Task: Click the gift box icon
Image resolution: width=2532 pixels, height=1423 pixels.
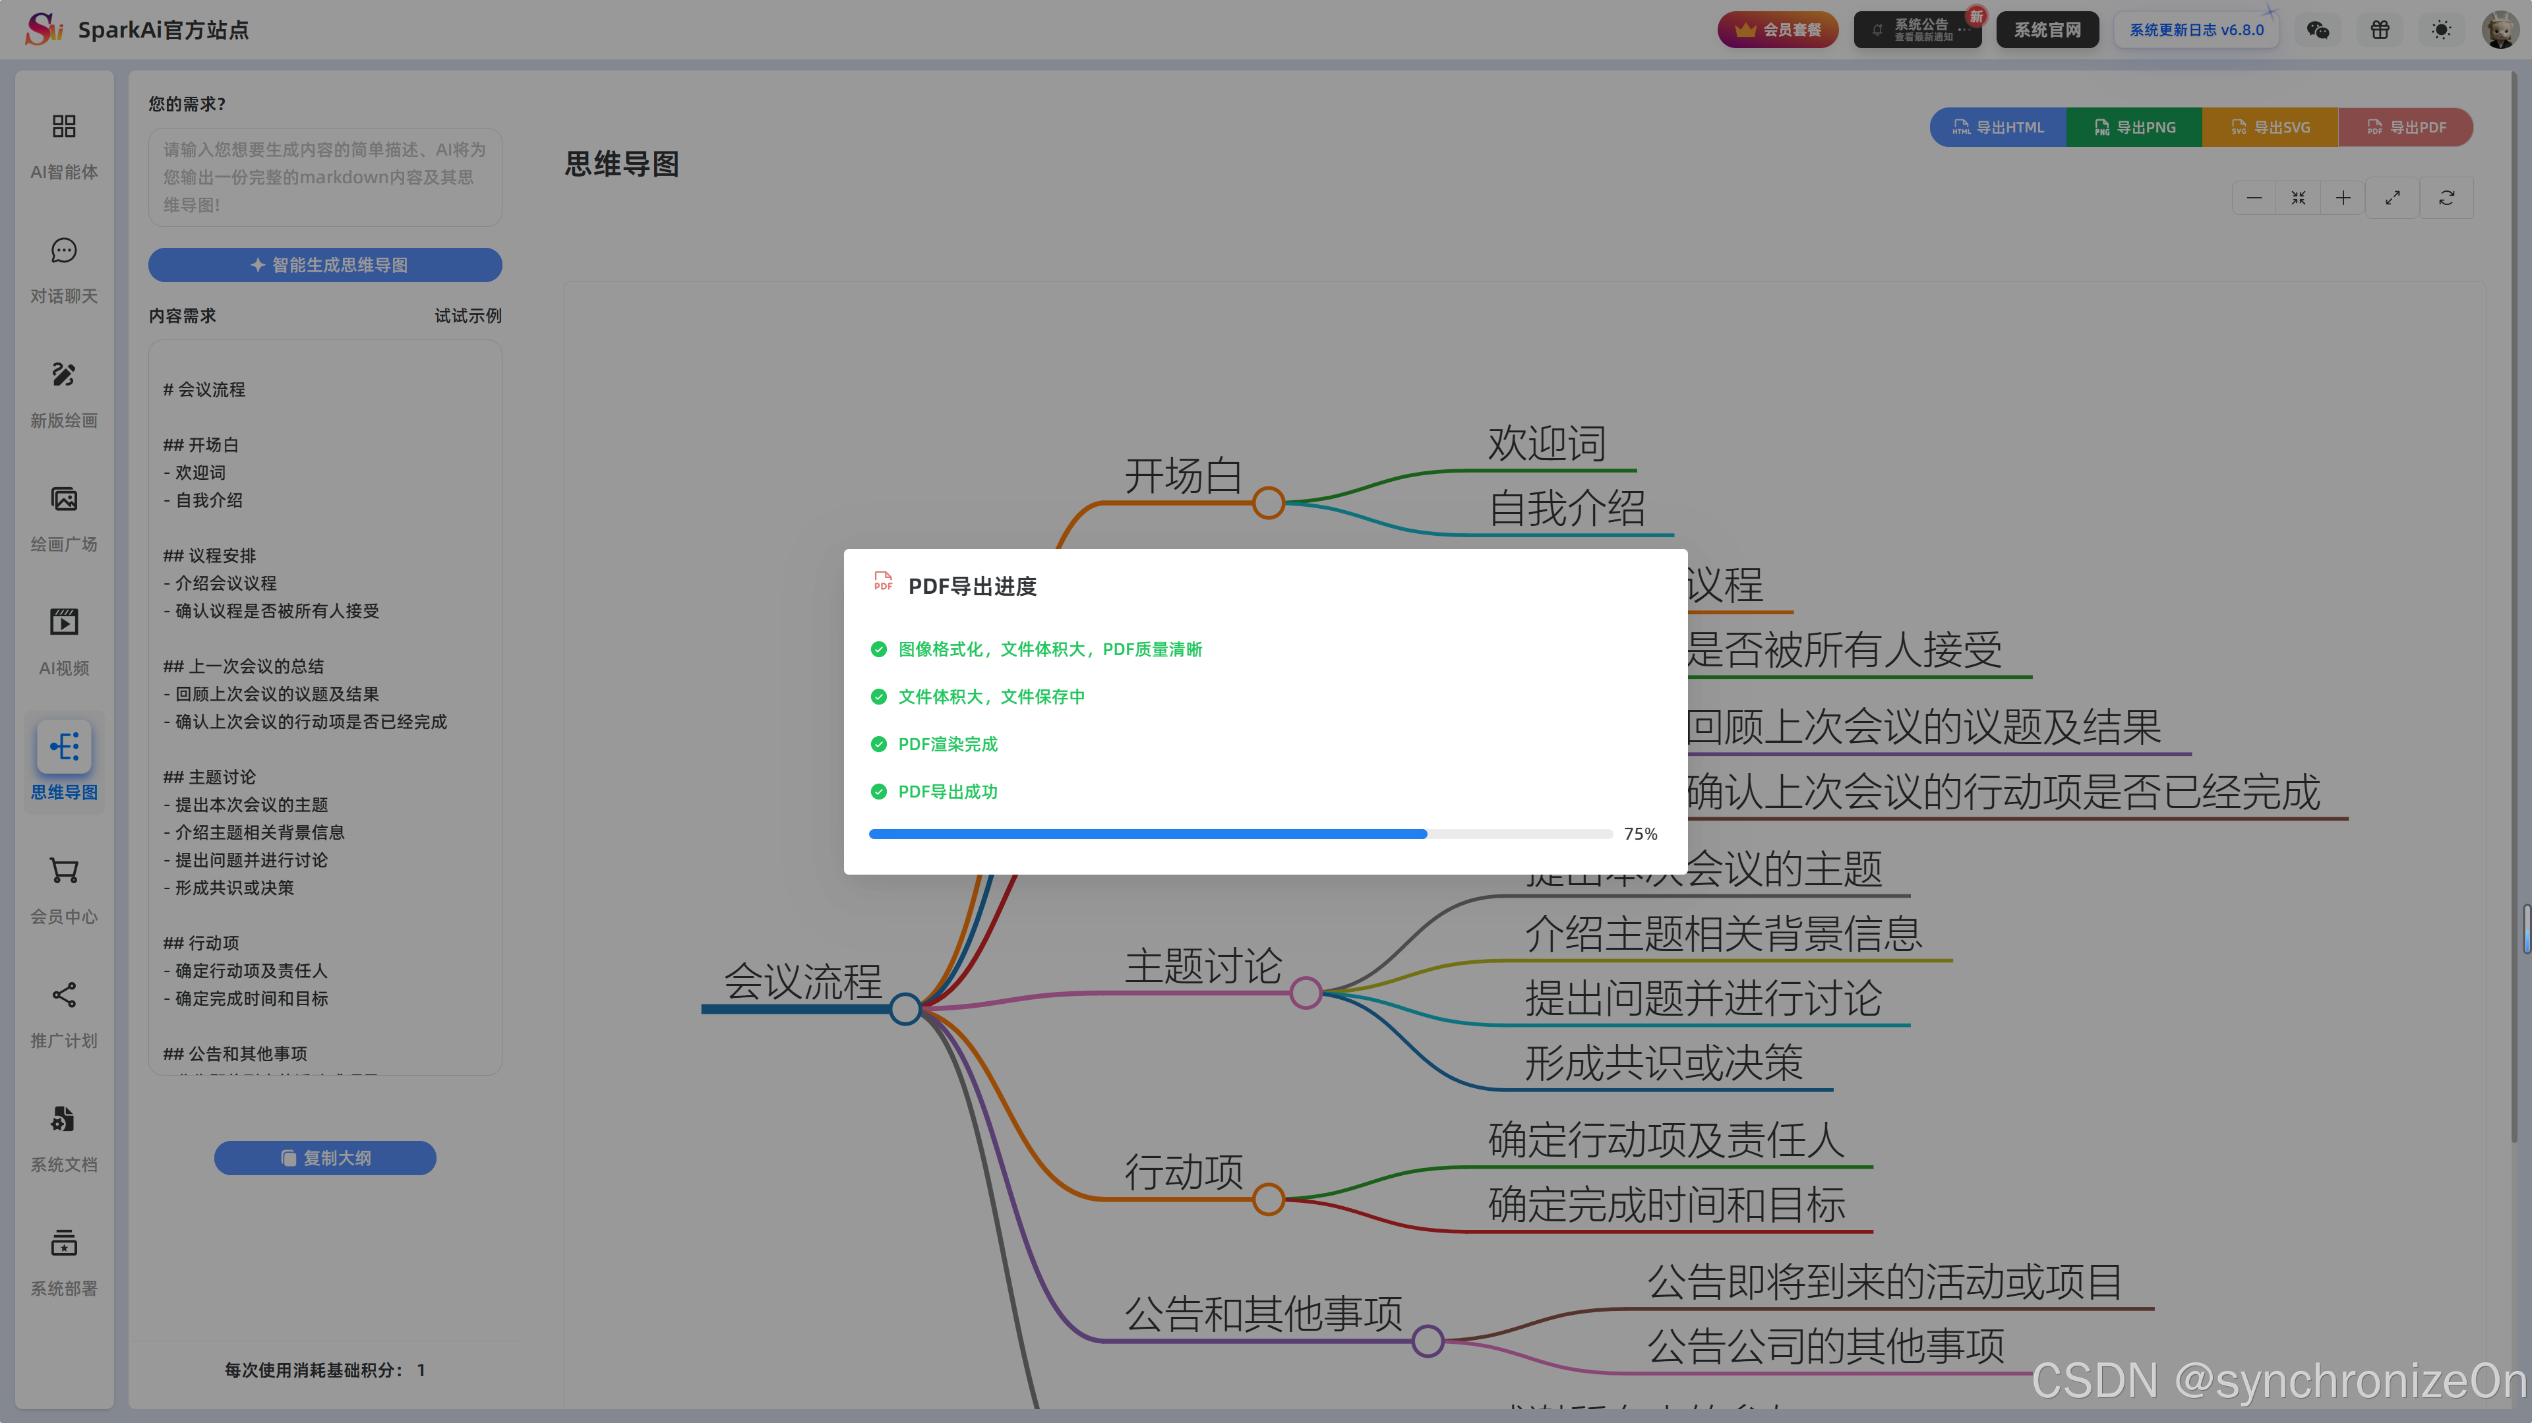Action: click(2380, 30)
